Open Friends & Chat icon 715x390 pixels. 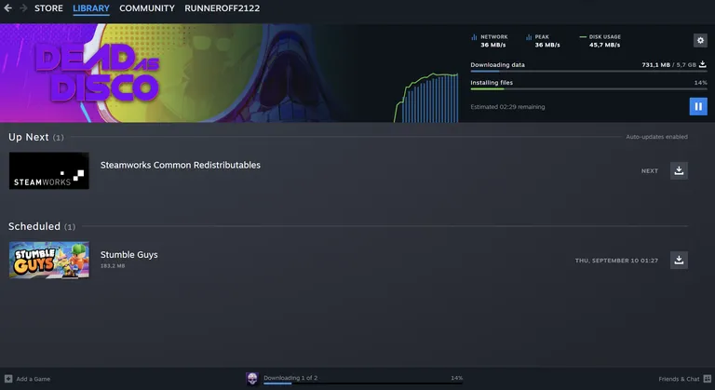(x=708, y=379)
